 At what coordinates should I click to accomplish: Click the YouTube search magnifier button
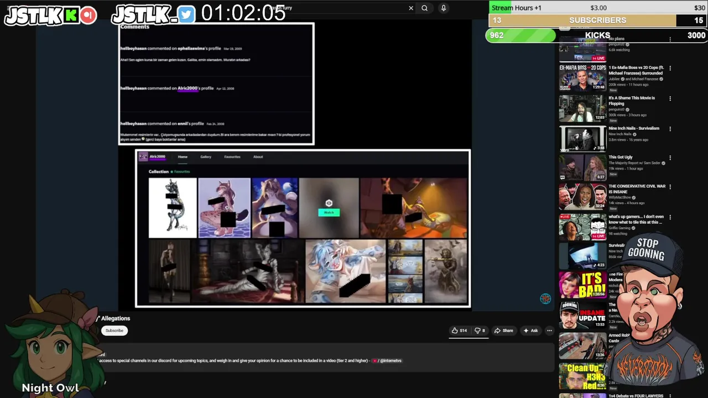coord(424,8)
